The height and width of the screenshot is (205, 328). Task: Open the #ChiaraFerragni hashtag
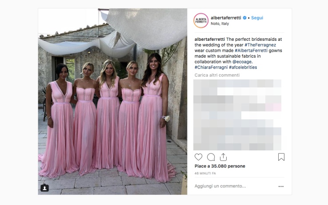(211, 67)
